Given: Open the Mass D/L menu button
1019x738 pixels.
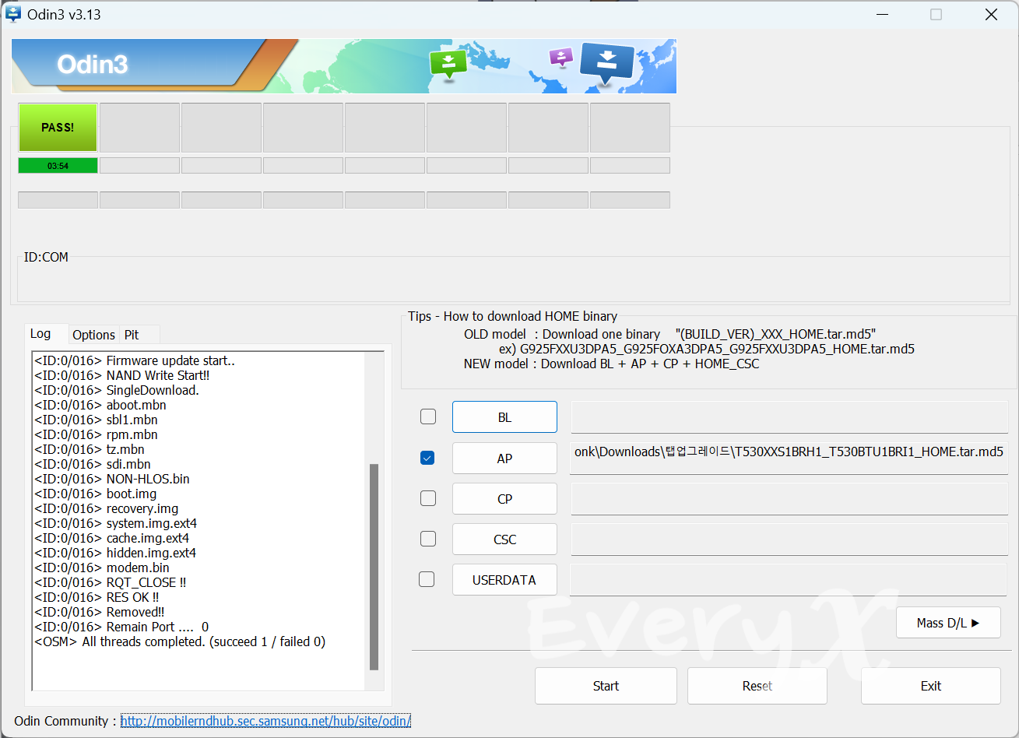Looking at the screenshot, I should (948, 623).
